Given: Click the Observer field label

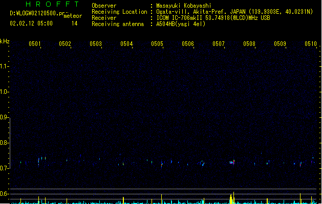Looking at the screenshot, I should coord(104,6).
